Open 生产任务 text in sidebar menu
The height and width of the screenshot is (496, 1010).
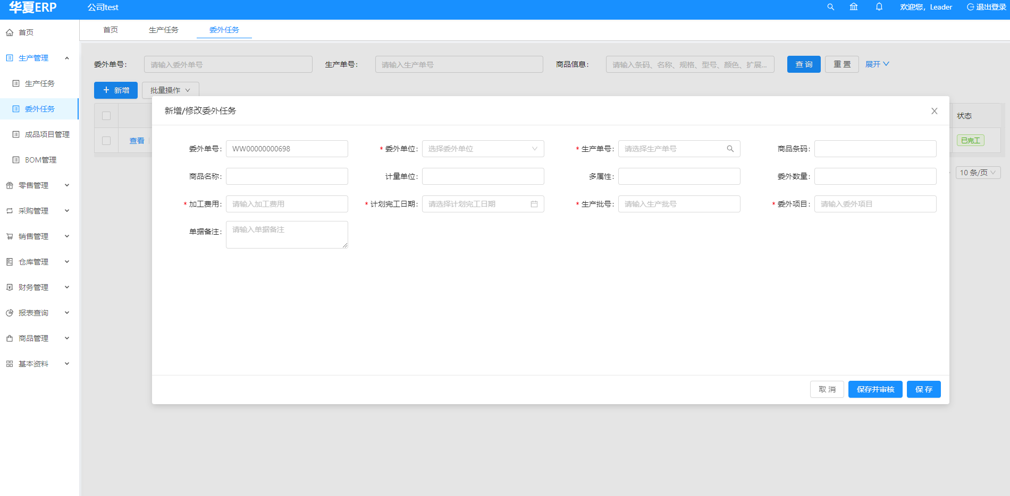pos(40,83)
